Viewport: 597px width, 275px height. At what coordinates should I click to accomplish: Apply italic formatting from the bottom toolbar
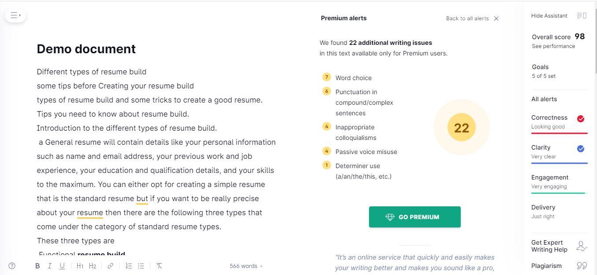50,266
